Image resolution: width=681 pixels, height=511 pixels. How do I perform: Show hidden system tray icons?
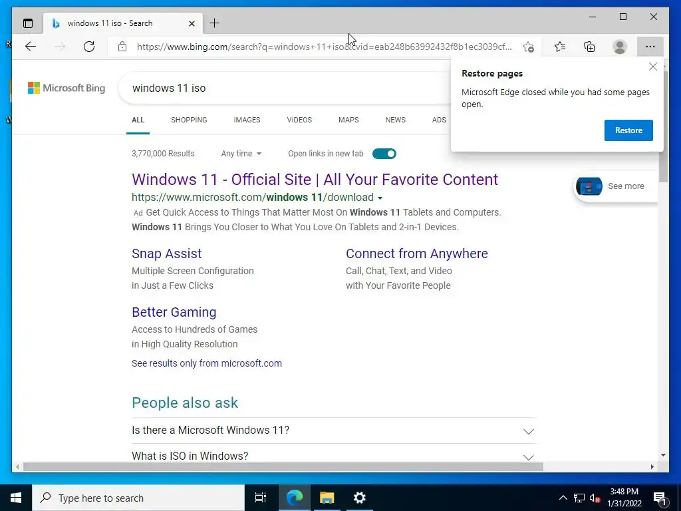563,498
